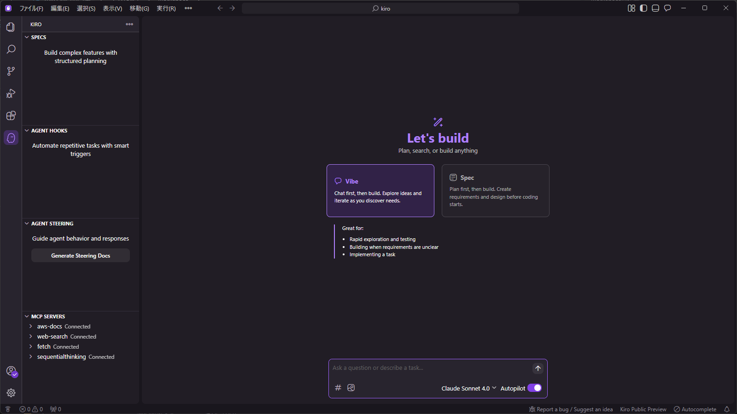Open the 実行(R) menu

click(x=166, y=8)
